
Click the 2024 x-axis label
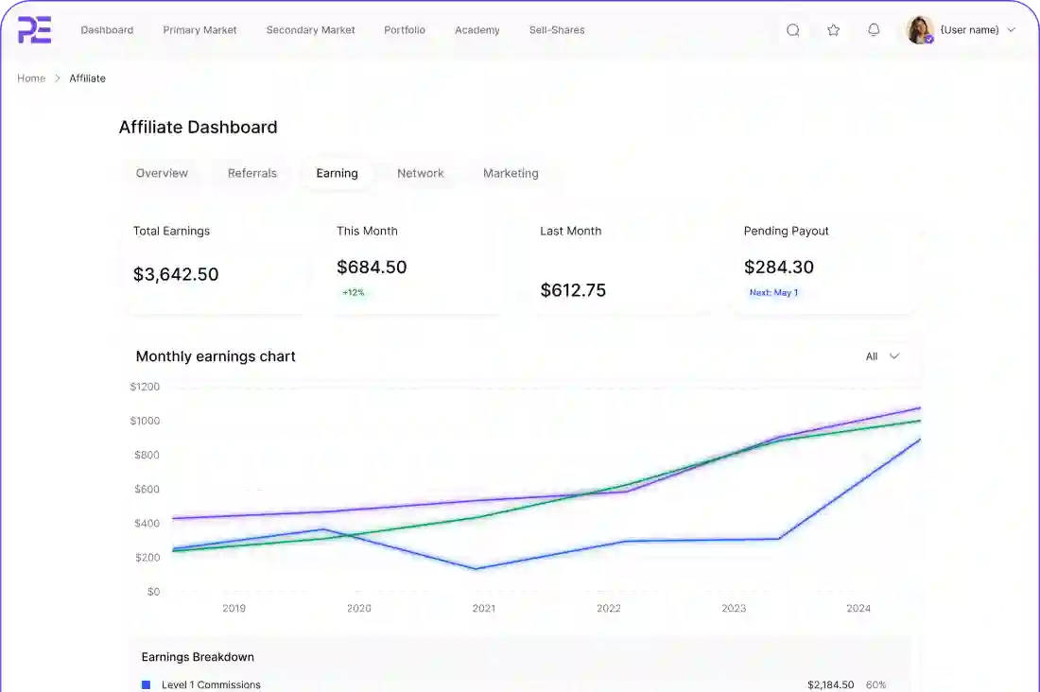pyautogui.click(x=858, y=609)
